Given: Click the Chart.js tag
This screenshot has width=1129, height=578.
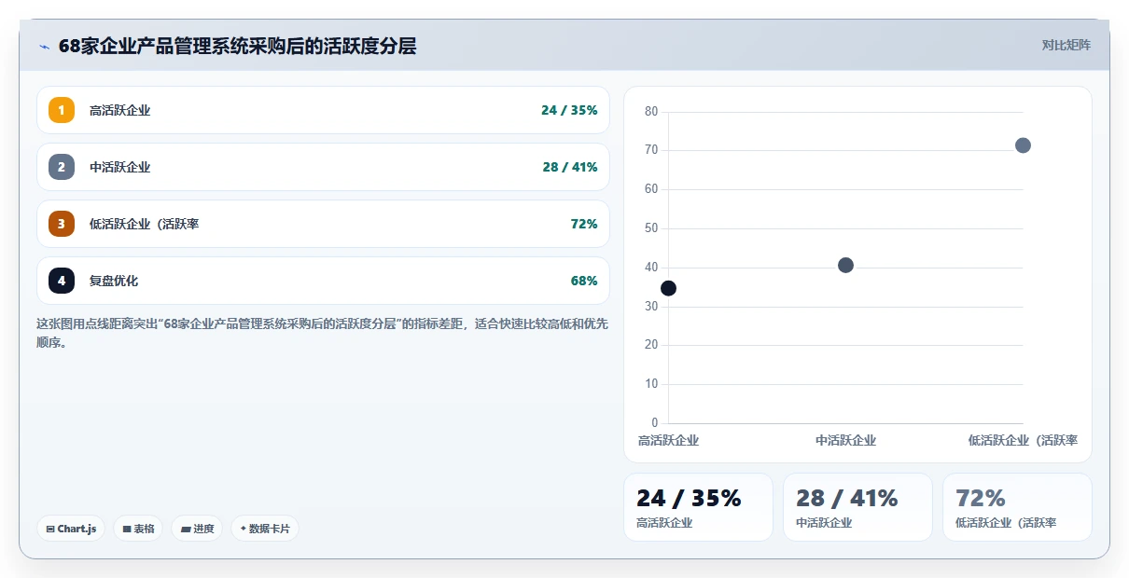Looking at the screenshot, I should coord(71,529).
